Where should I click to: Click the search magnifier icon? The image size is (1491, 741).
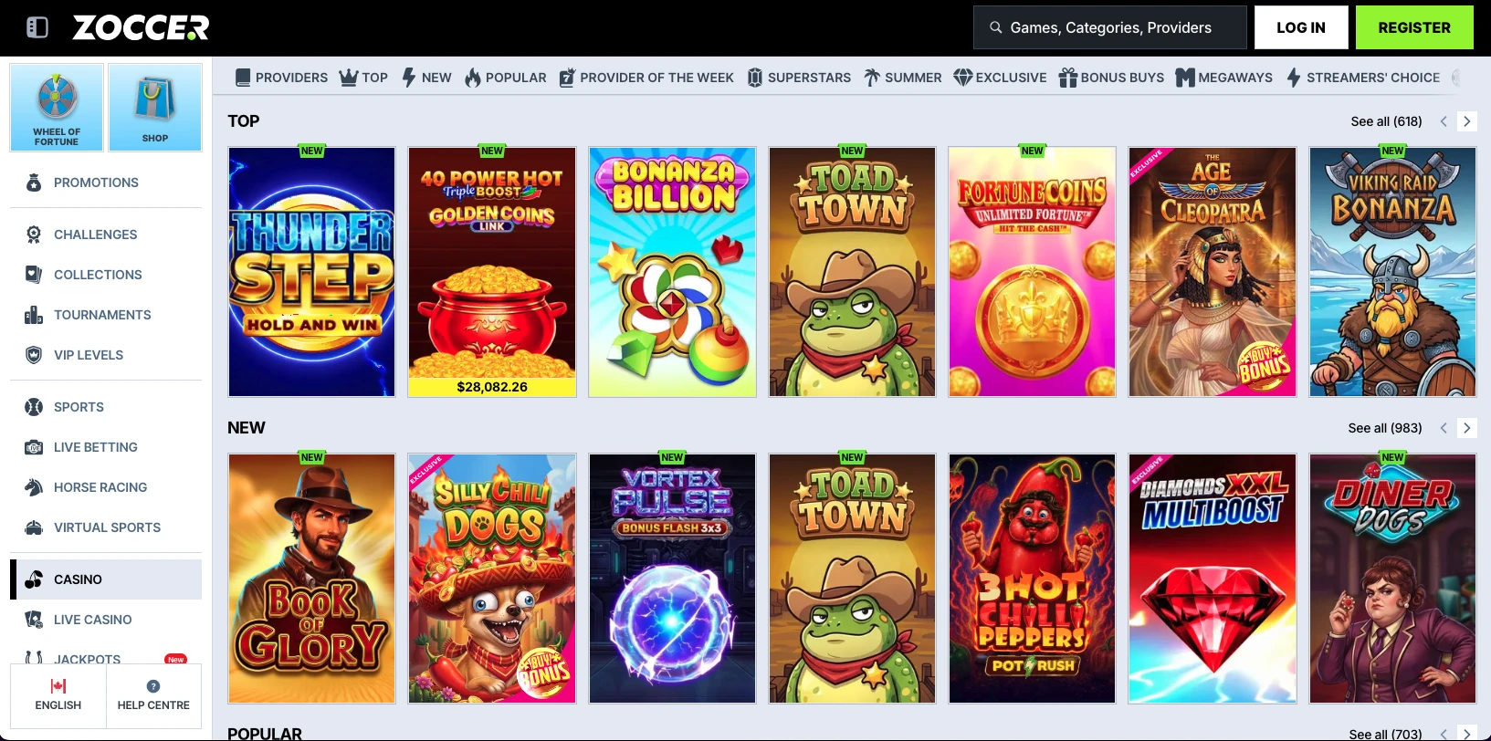tap(996, 27)
